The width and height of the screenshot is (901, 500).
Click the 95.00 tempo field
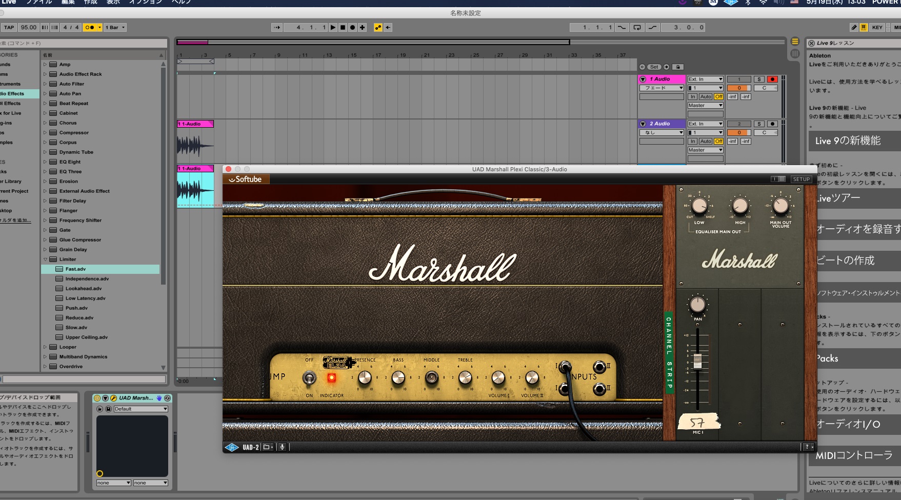[x=29, y=28]
